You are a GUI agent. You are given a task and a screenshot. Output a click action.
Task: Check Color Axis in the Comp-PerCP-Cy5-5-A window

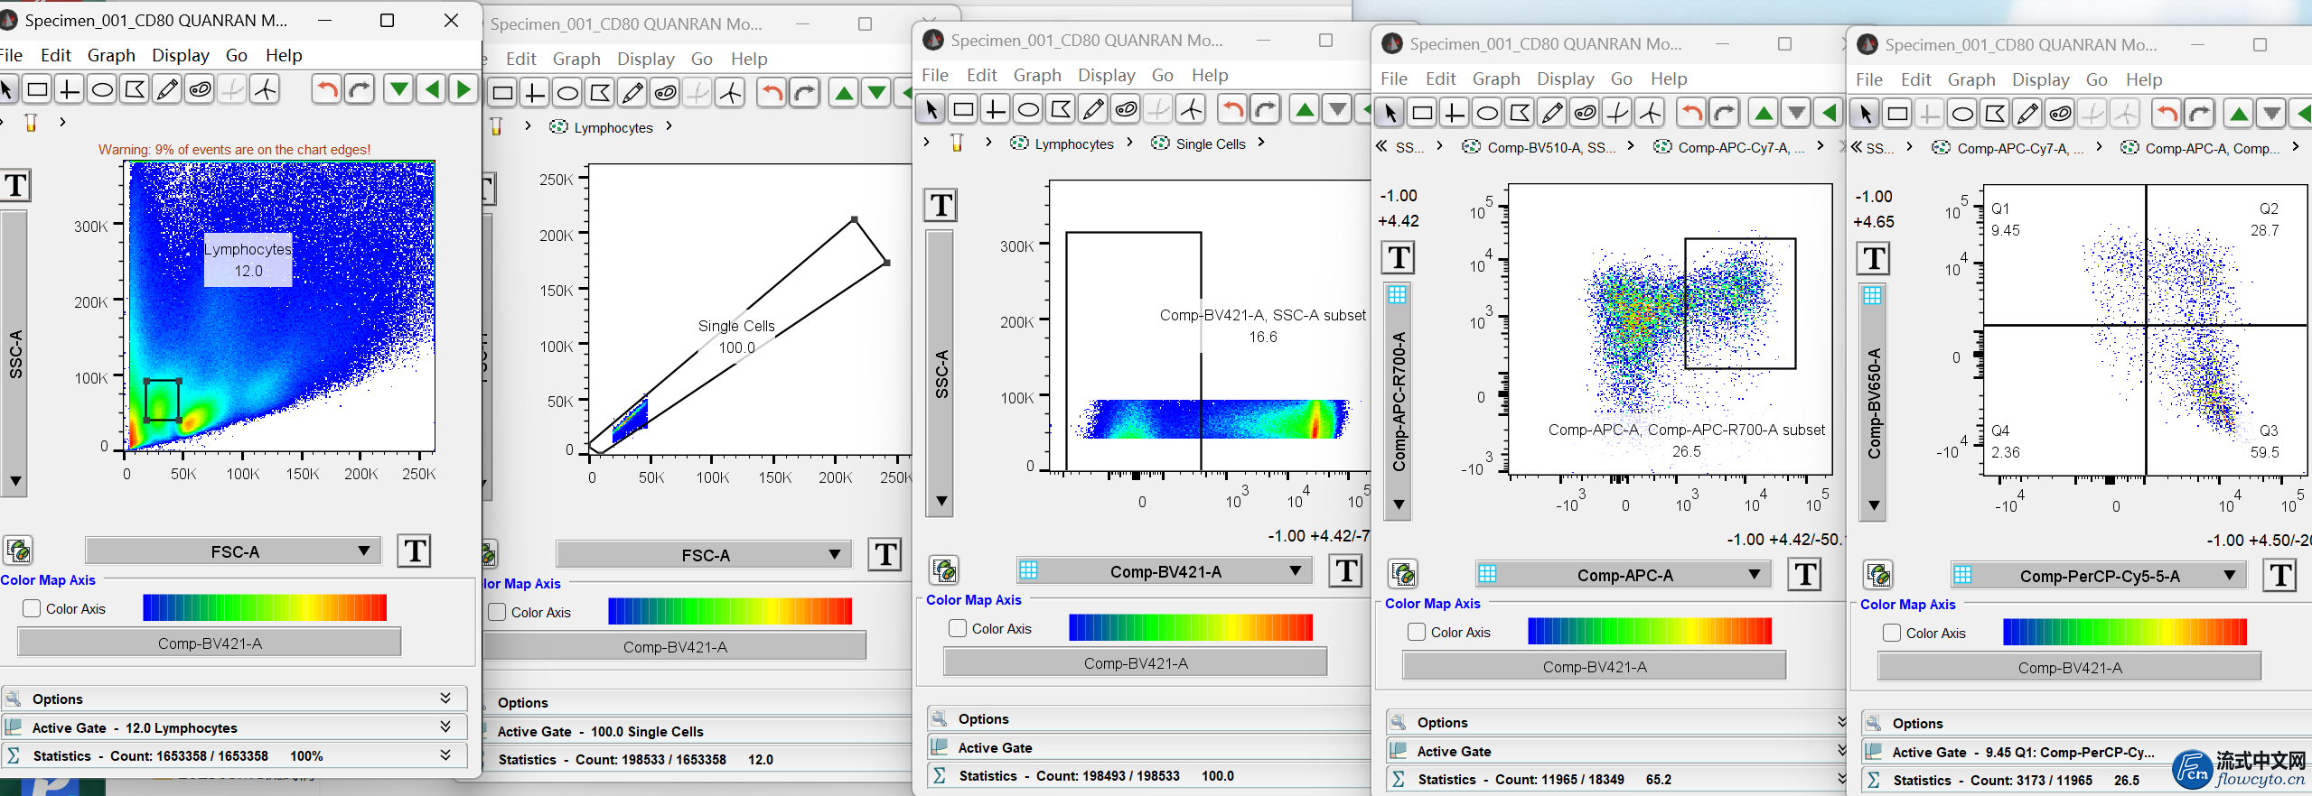[1892, 633]
